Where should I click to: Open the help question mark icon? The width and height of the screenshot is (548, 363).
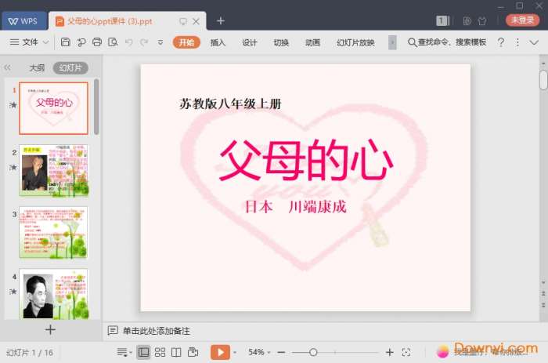click(501, 42)
